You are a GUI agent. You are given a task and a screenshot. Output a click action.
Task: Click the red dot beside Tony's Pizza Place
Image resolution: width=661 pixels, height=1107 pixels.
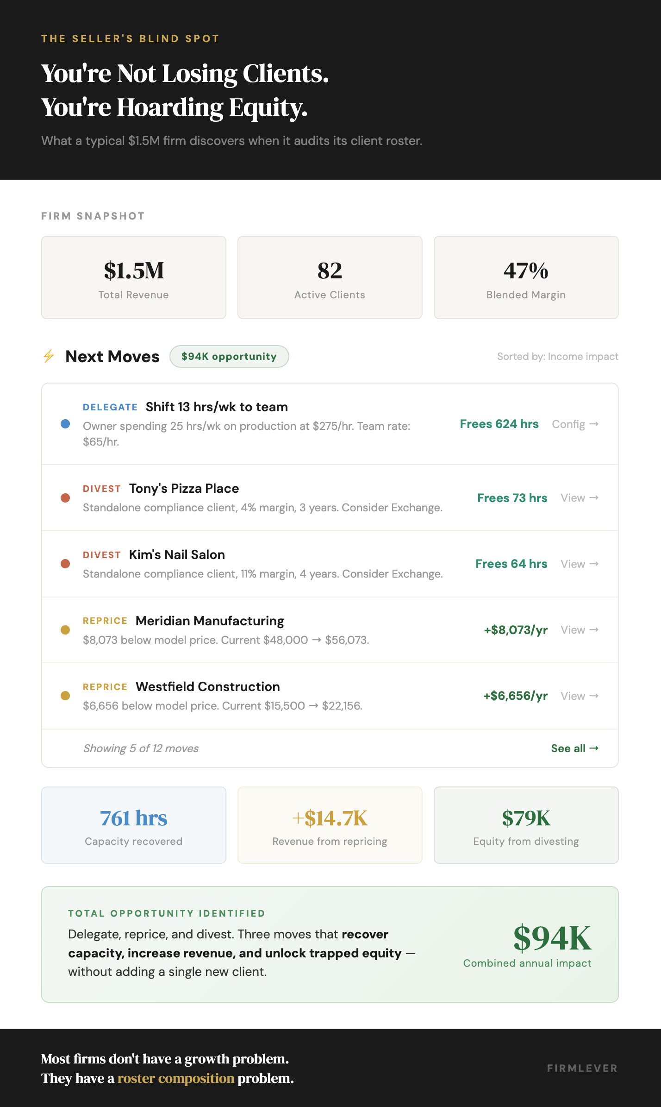click(x=65, y=498)
